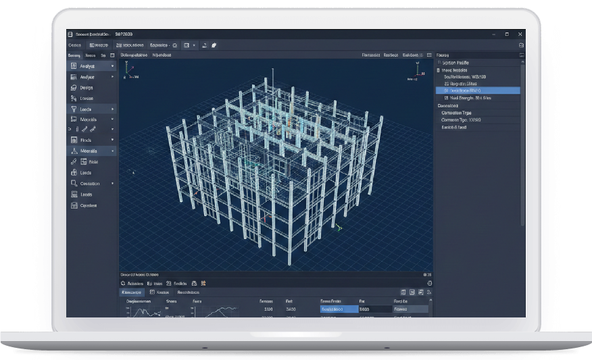592x360 pixels.
Task: Click the text button beside the refresh icon
Action: (135, 284)
